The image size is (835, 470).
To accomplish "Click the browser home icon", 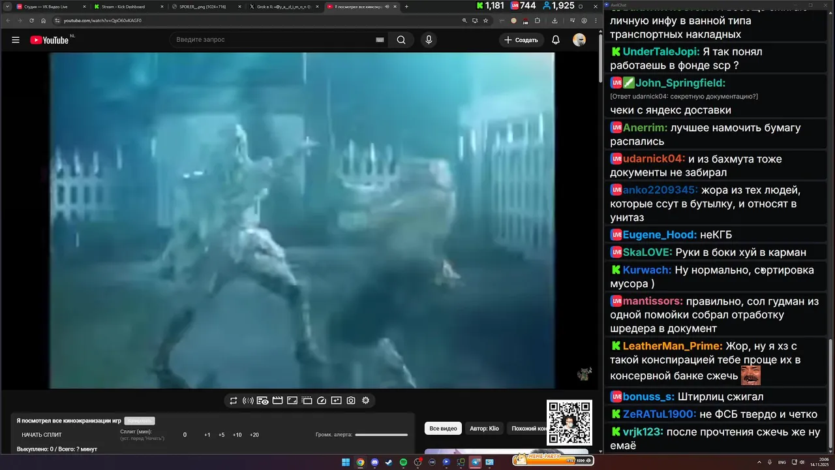I will point(43,20).
